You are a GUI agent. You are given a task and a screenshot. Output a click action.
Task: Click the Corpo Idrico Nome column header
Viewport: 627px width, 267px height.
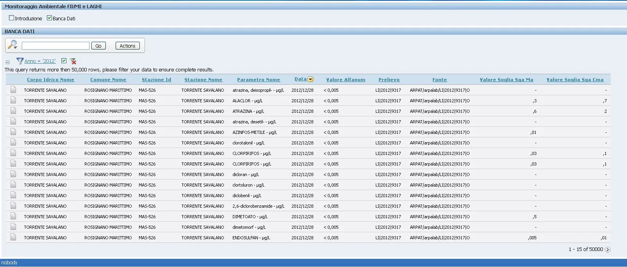click(50, 80)
